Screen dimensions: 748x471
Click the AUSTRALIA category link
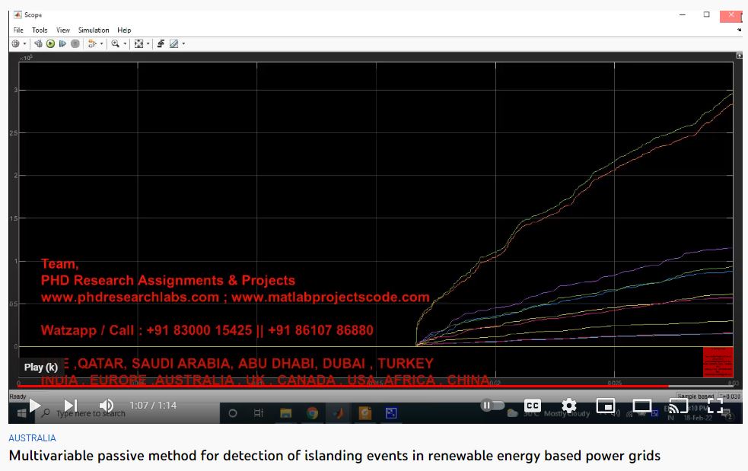pos(32,438)
